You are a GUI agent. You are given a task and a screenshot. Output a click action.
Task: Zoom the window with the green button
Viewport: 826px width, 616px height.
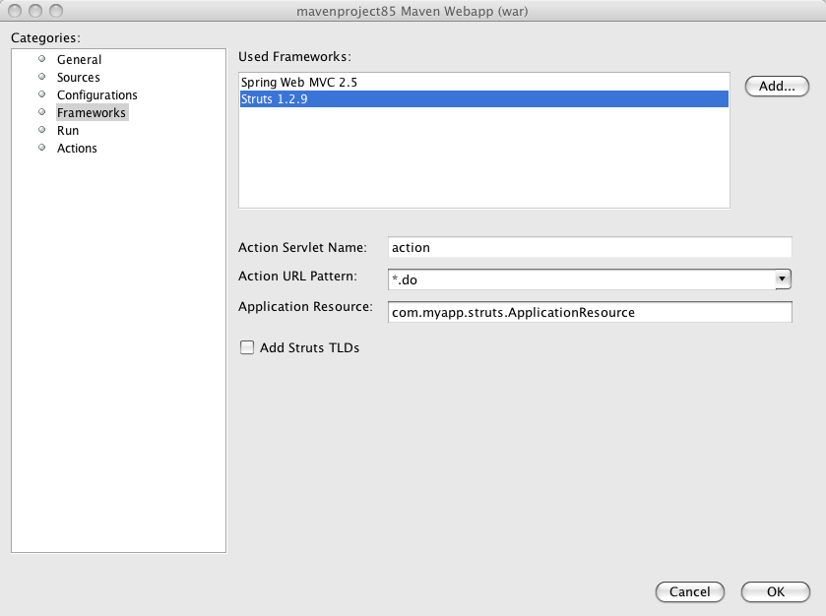pyautogui.click(x=55, y=11)
